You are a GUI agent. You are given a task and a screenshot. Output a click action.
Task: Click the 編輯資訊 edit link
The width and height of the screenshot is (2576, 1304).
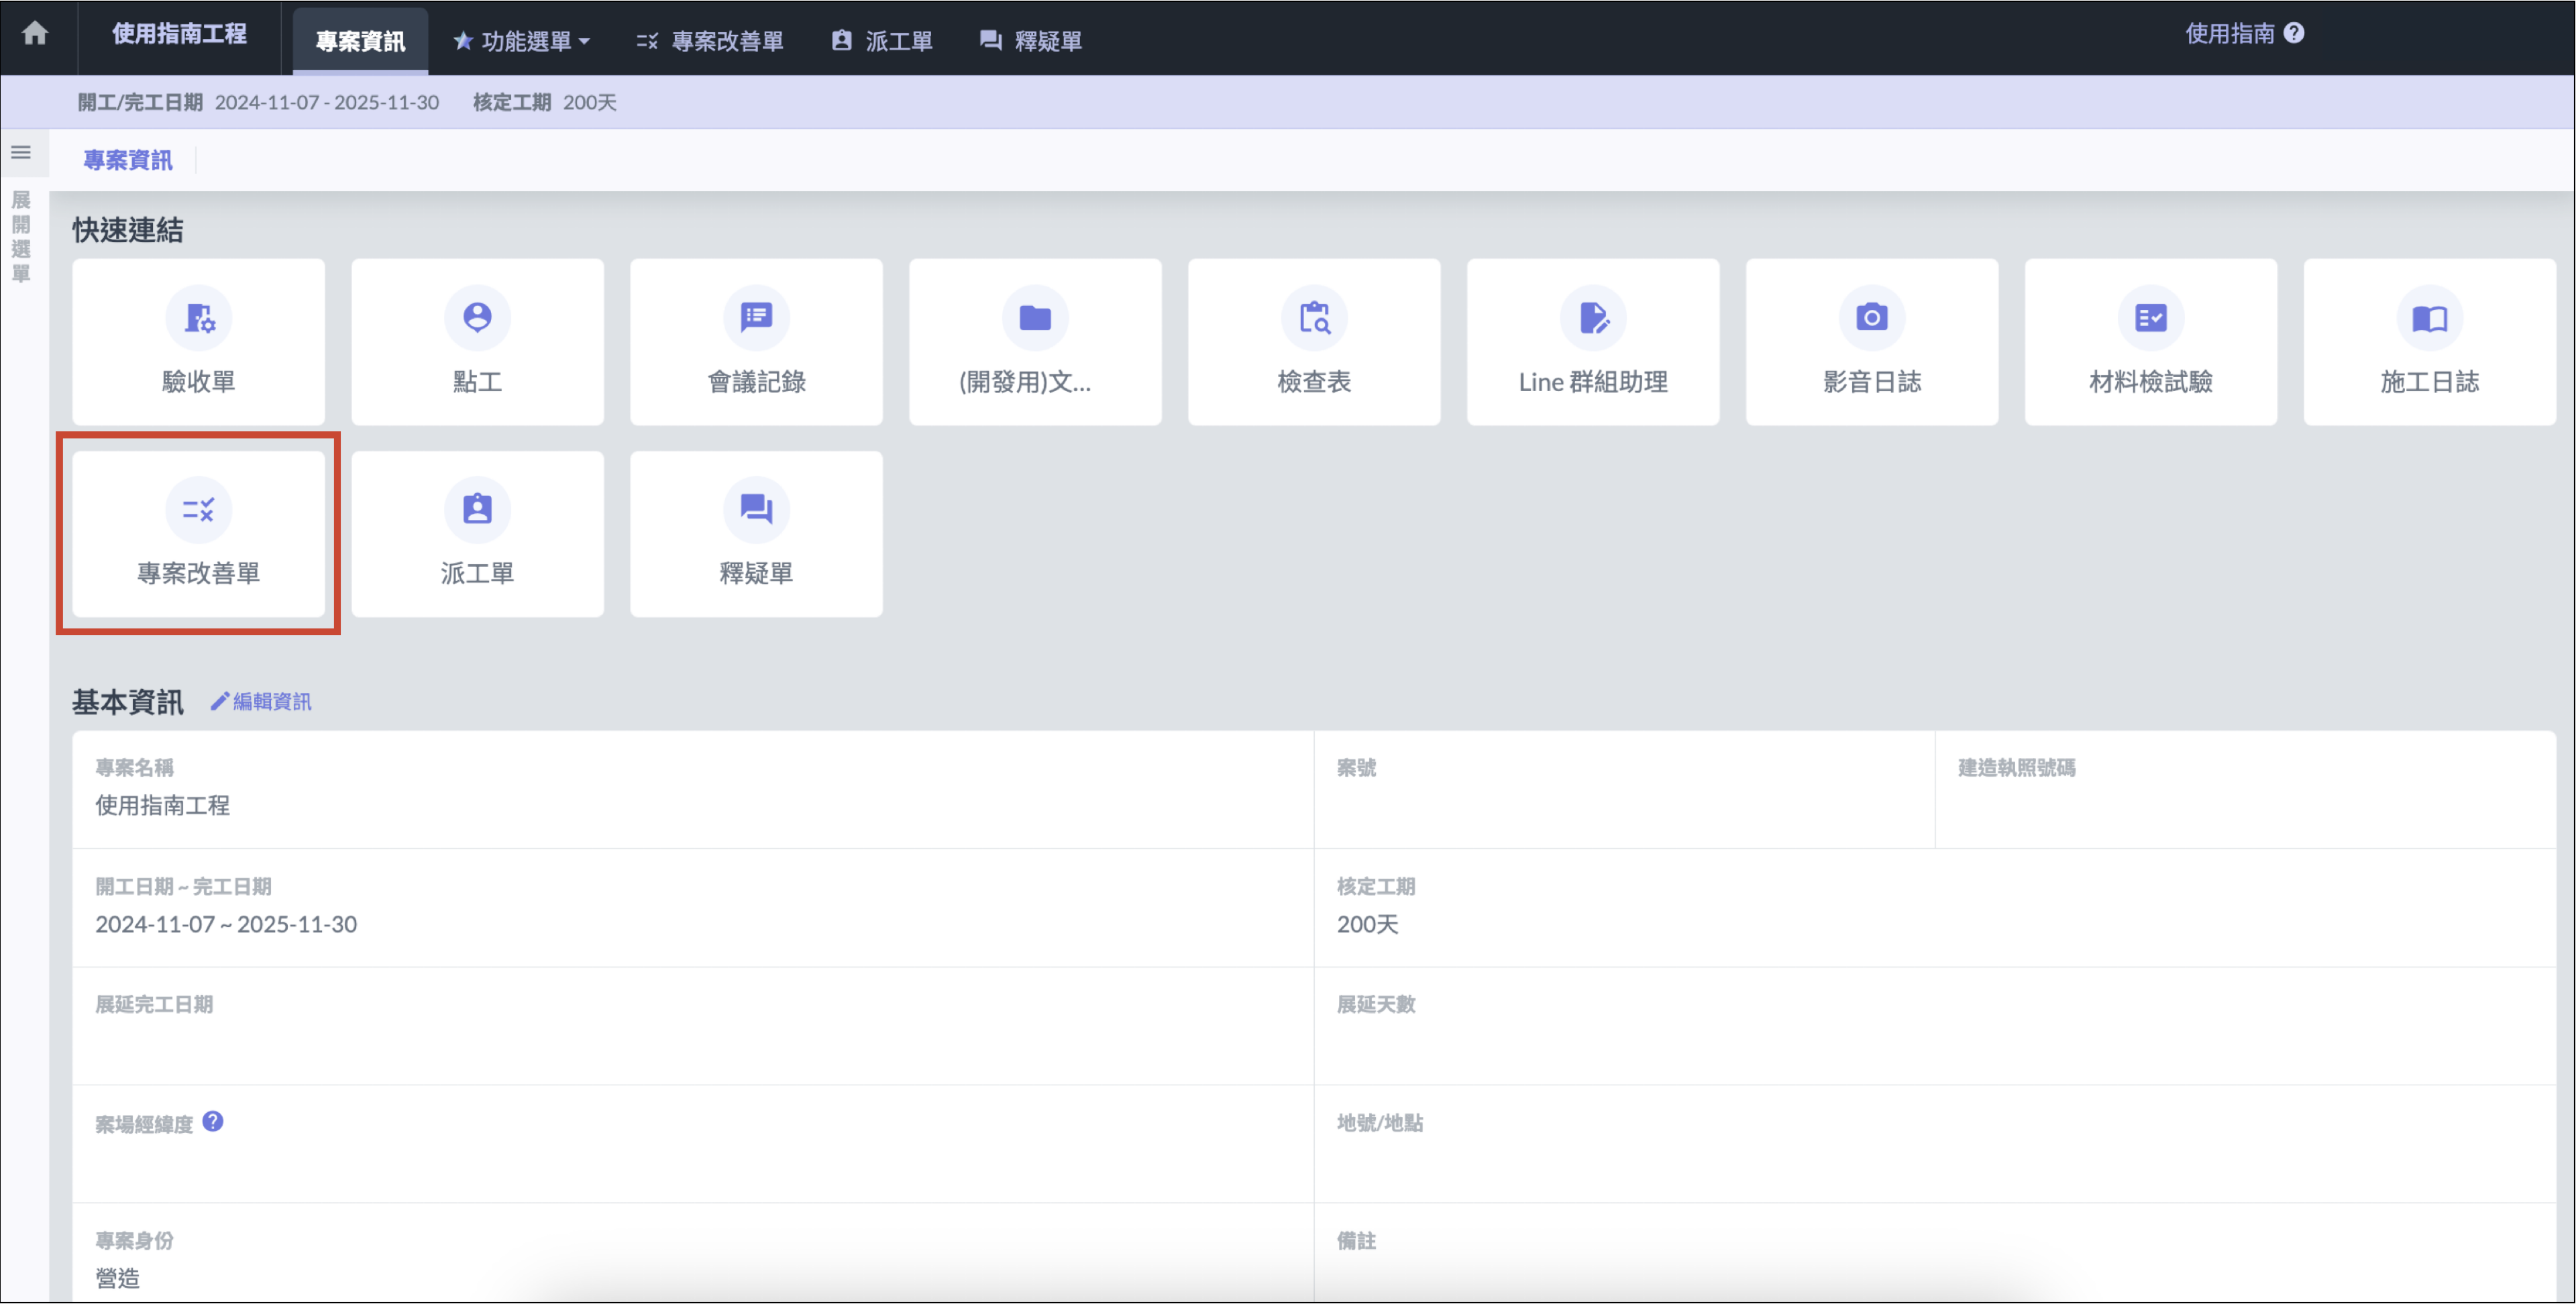(x=262, y=702)
